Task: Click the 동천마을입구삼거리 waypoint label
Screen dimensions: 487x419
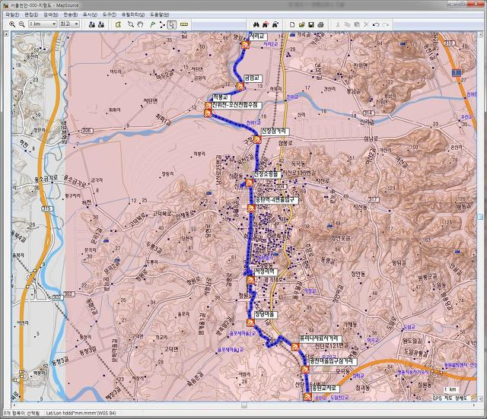Action: pyautogui.click(x=333, y=361)
